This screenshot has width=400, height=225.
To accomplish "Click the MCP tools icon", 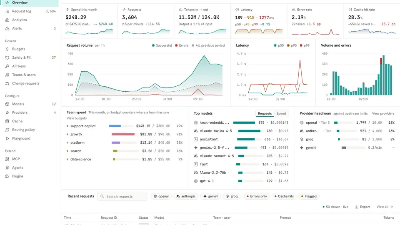I will pyautogui.click(x=7, y=159).
